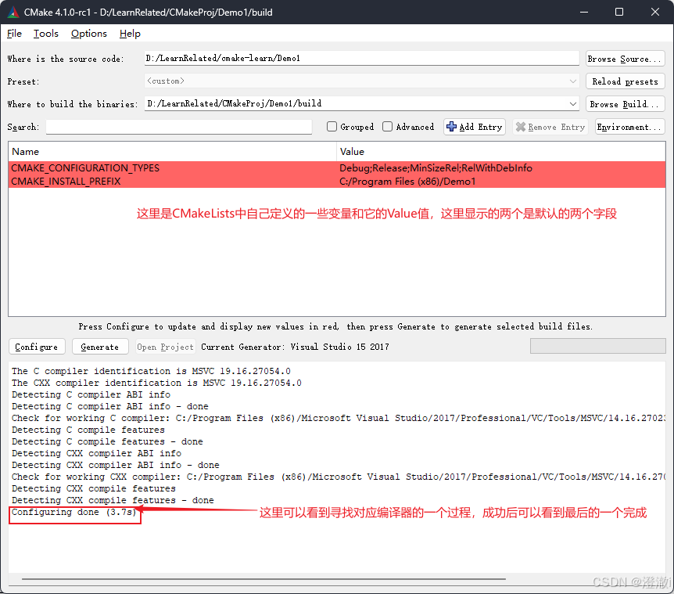
Task: Click the Open Project button
Action: (x=166, y=347)
